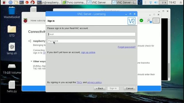Open the Mathematica red spiky icon
Image resolution: width=184 pixels, height=103 pixels.
click(27, 2)
